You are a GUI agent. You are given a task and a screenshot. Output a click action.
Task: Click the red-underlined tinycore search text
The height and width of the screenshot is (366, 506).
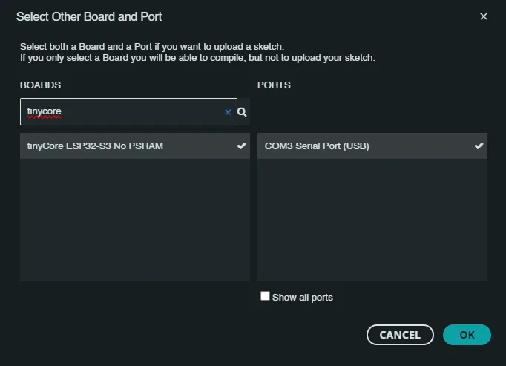point(44,112)
